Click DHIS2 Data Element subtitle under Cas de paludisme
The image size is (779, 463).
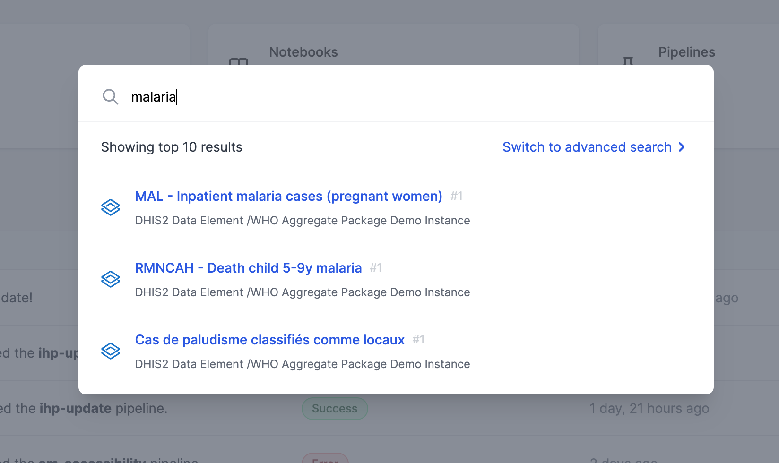pos(303,364)
